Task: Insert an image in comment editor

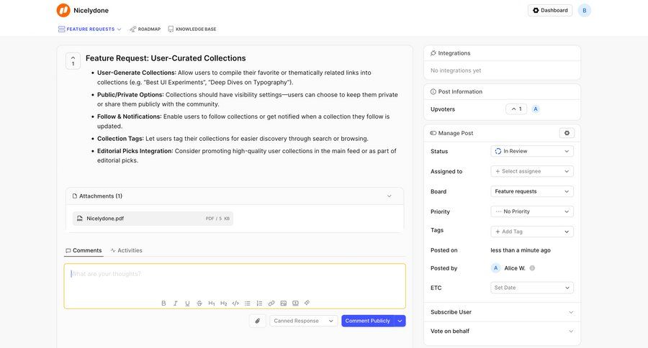Action: coord(284,303)
